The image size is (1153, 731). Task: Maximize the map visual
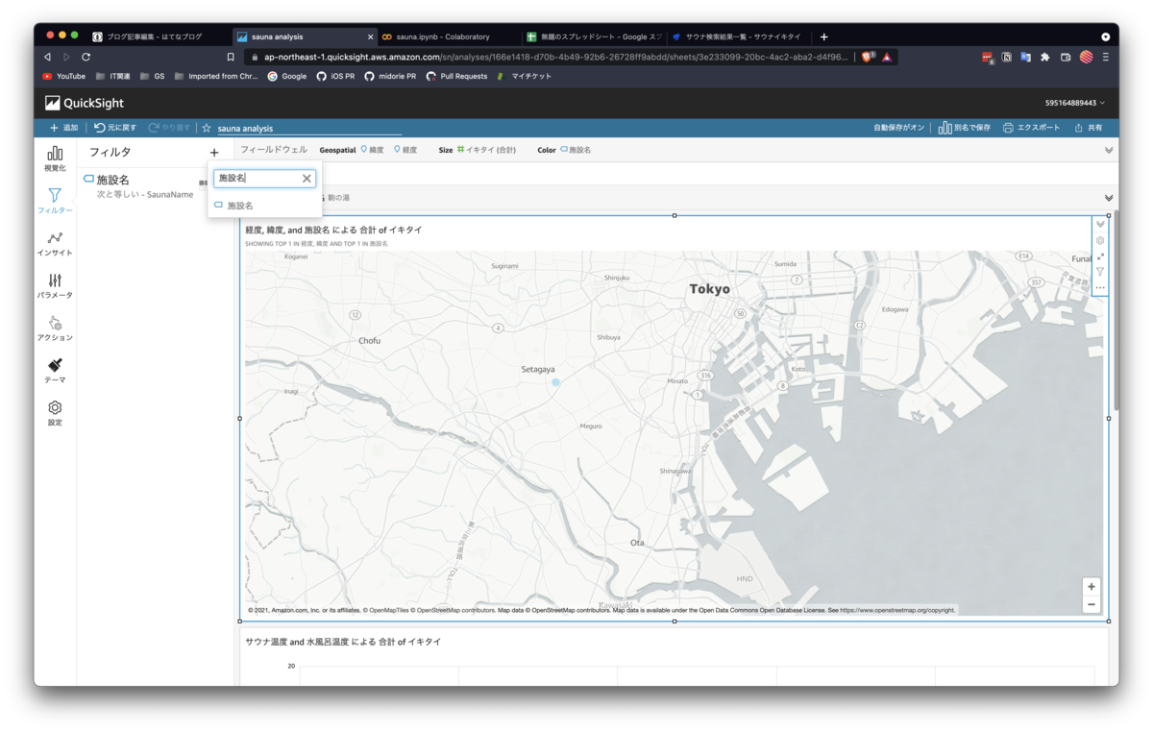point(1100,256)
